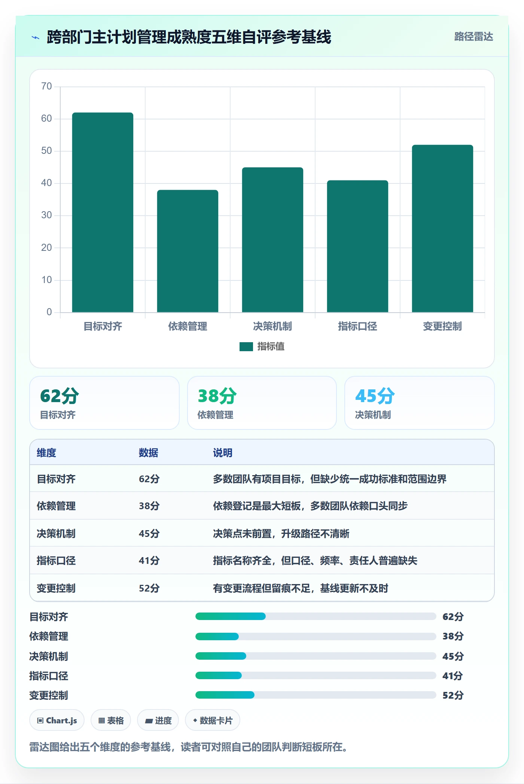524x784 pixels.
Task: Toggle the 指标值 legend color swatch
Action: click(246, 347)
